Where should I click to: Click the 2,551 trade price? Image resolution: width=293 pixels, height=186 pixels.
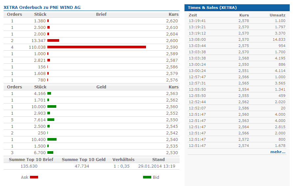coord(244,71)
